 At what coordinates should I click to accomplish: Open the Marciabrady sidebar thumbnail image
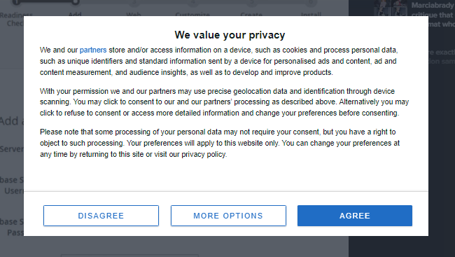(x=391, y=8)
